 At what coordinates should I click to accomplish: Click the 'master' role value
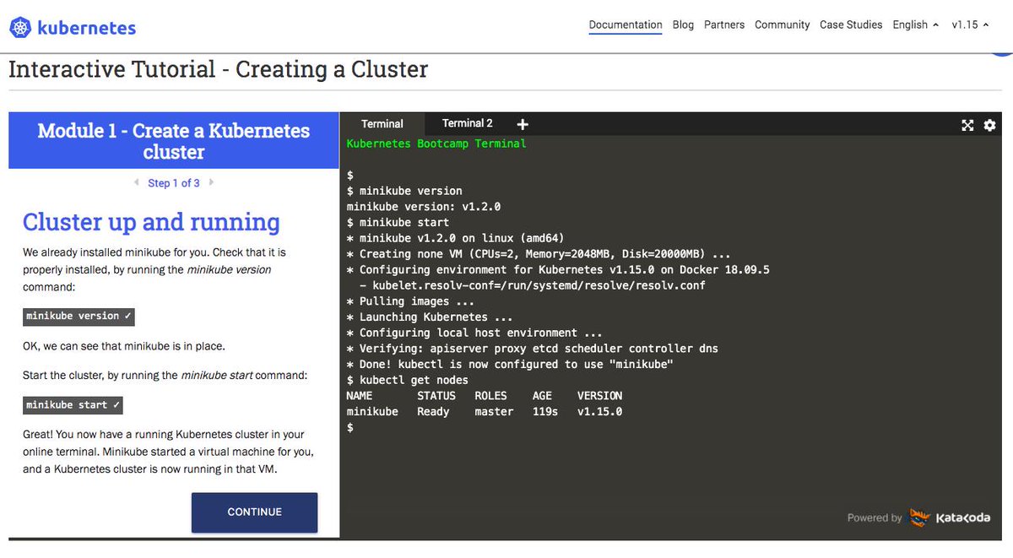click(494, 412)
